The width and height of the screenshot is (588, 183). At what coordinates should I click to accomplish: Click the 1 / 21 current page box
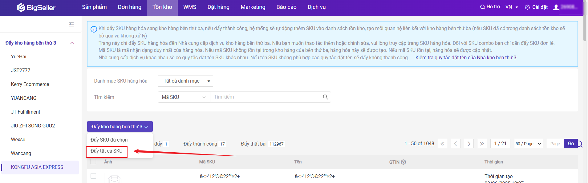tap(500, 144)
